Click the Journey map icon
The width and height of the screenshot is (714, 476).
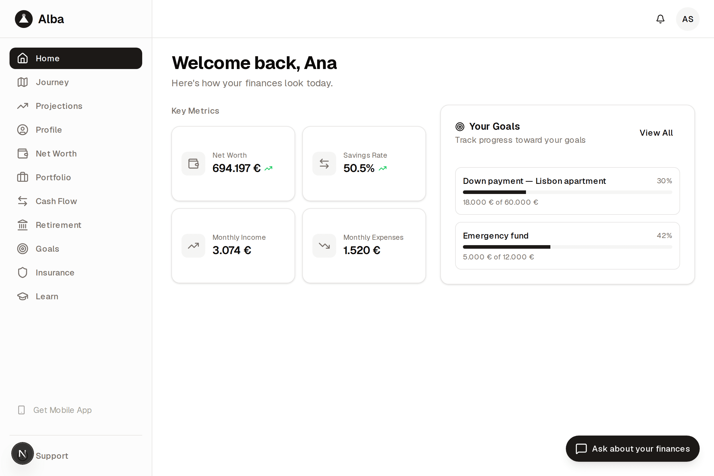pyautogui.click(x=23, y=82)
